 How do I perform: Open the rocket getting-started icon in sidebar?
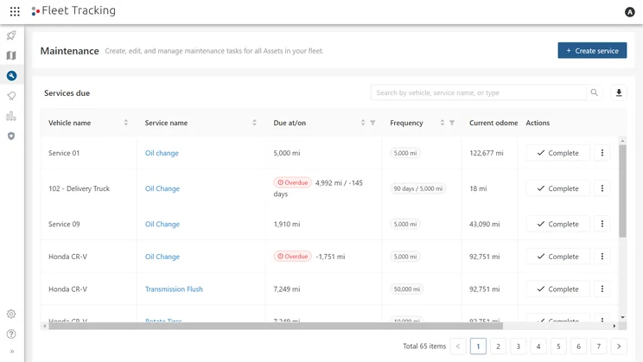(11, 35)
